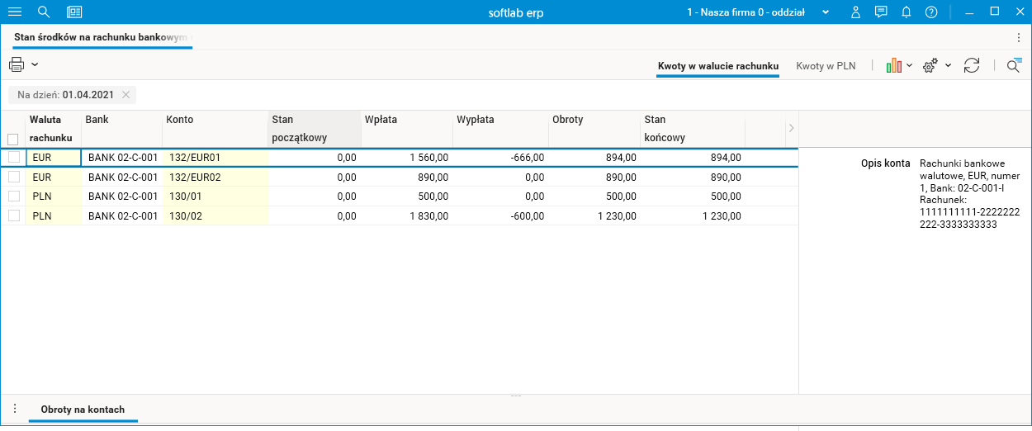1032x431 pixels.
Task: Open the news/panel icon in title bar
Action: 74,12
